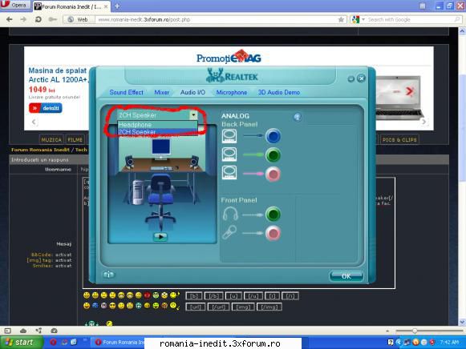Toggle the Opera panels icon in status bar
Screen dimensions: 466x349
click(8, 331)
